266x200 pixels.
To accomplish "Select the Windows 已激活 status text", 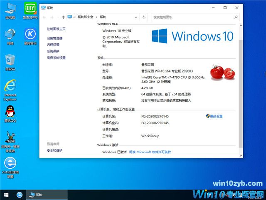I will click(115, 152).
